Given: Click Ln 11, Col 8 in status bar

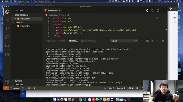Looking at the screenshot, I should [109, 88].
